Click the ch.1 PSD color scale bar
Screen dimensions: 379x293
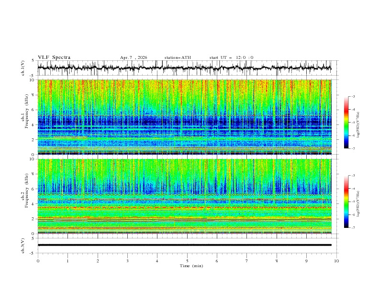pyautogui.click(x=346, y=123)
